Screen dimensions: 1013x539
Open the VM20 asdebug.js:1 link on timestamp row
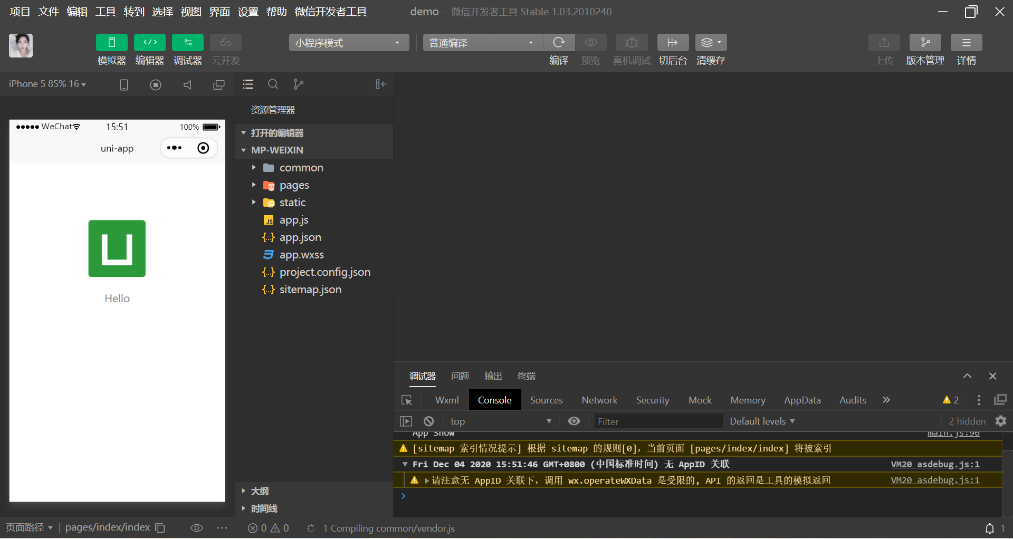(935, 464)
